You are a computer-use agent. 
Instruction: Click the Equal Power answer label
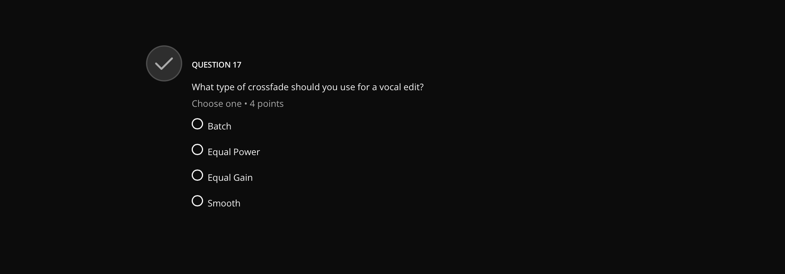(233, 152)
